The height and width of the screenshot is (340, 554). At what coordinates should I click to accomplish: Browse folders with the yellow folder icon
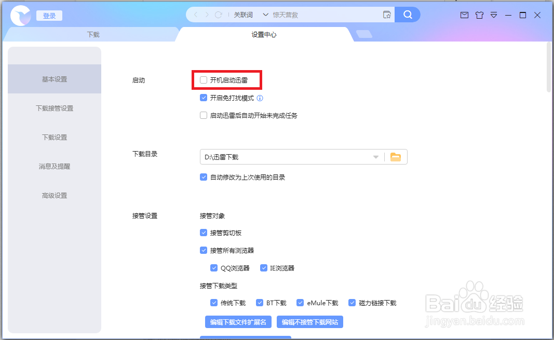coord(396,157)
